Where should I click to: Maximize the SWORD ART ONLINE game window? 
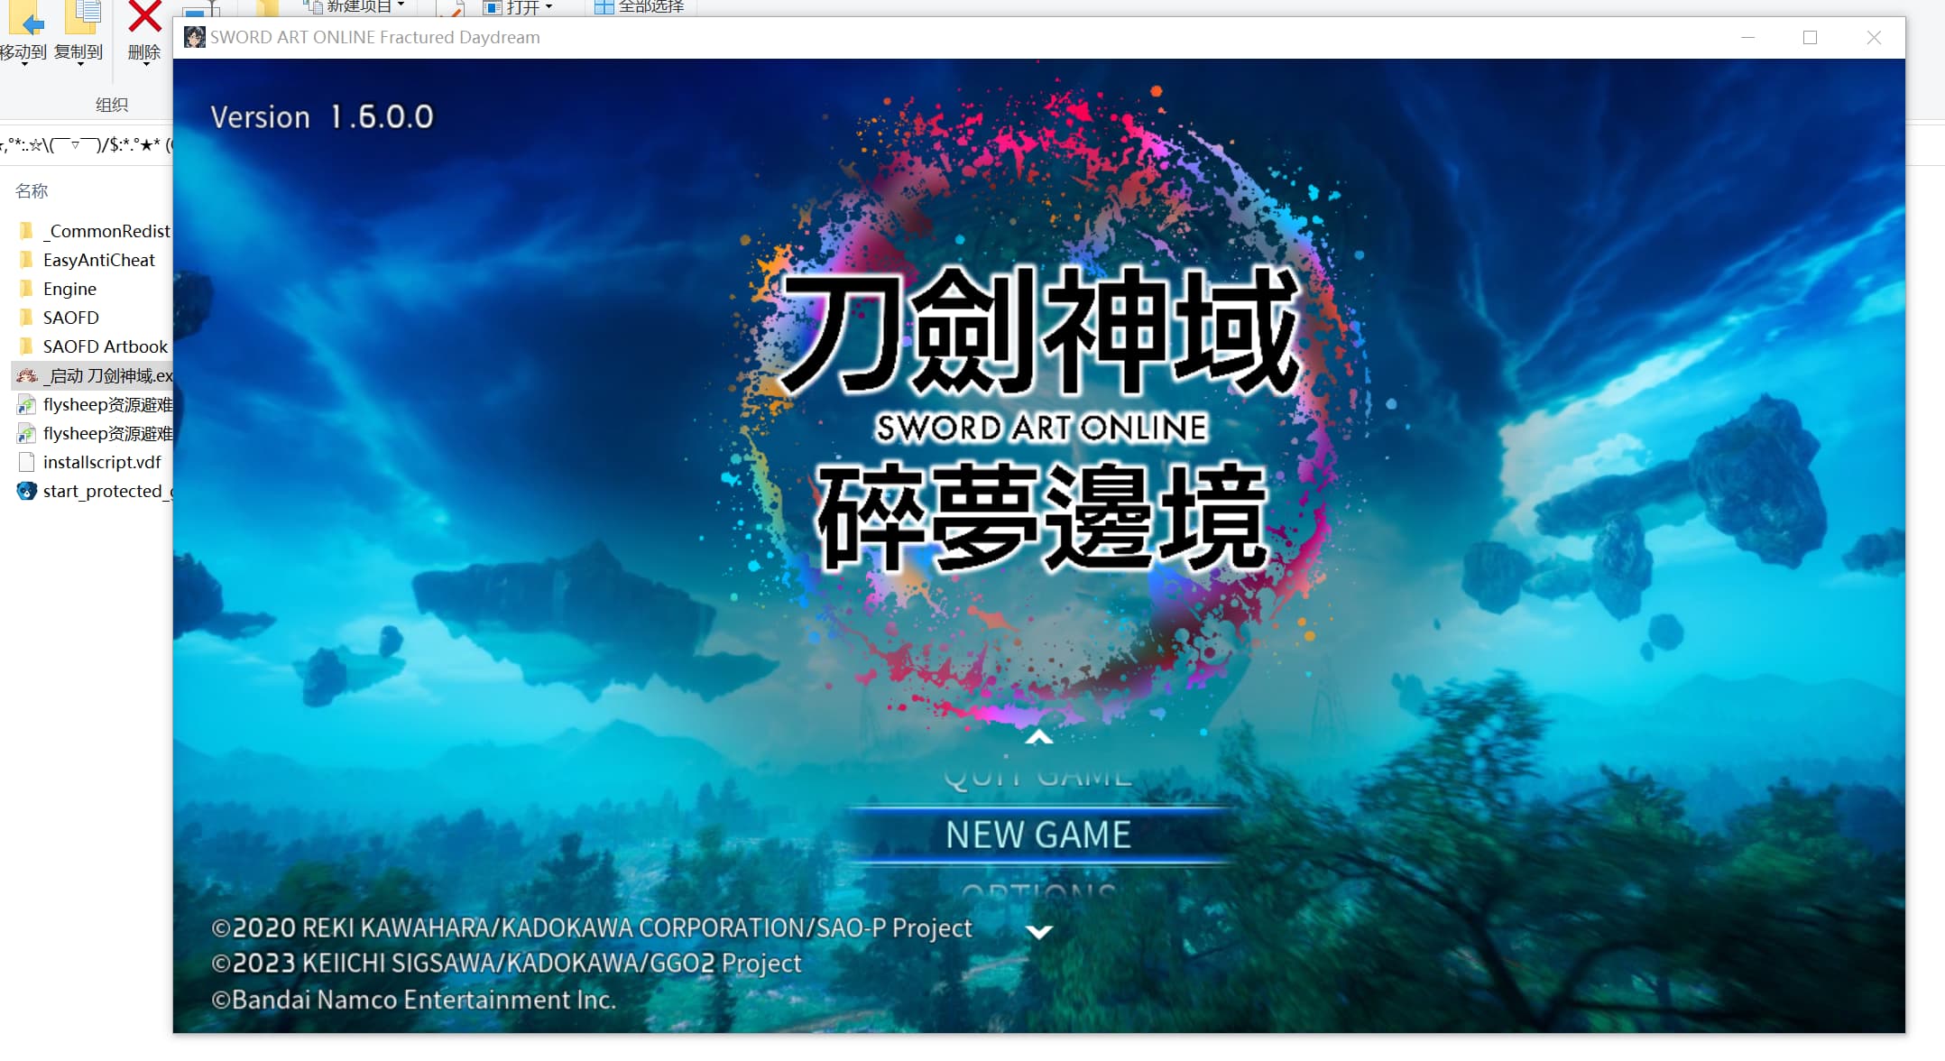[x=1810, y=37]
